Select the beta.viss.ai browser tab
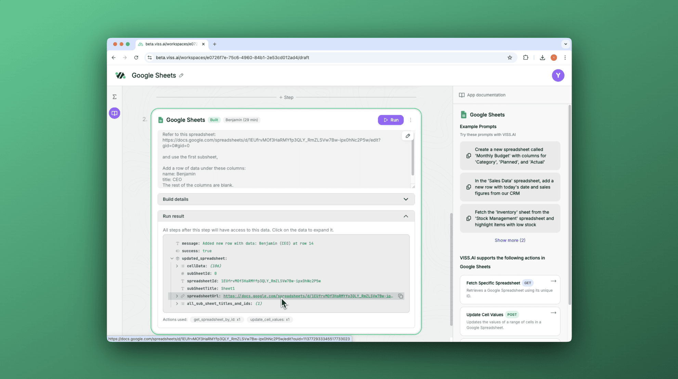Image resolution: width=678 pixels, height=379 pixels. [171, 44]
